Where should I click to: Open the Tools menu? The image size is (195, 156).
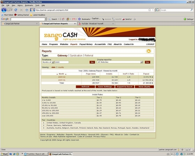37,5
